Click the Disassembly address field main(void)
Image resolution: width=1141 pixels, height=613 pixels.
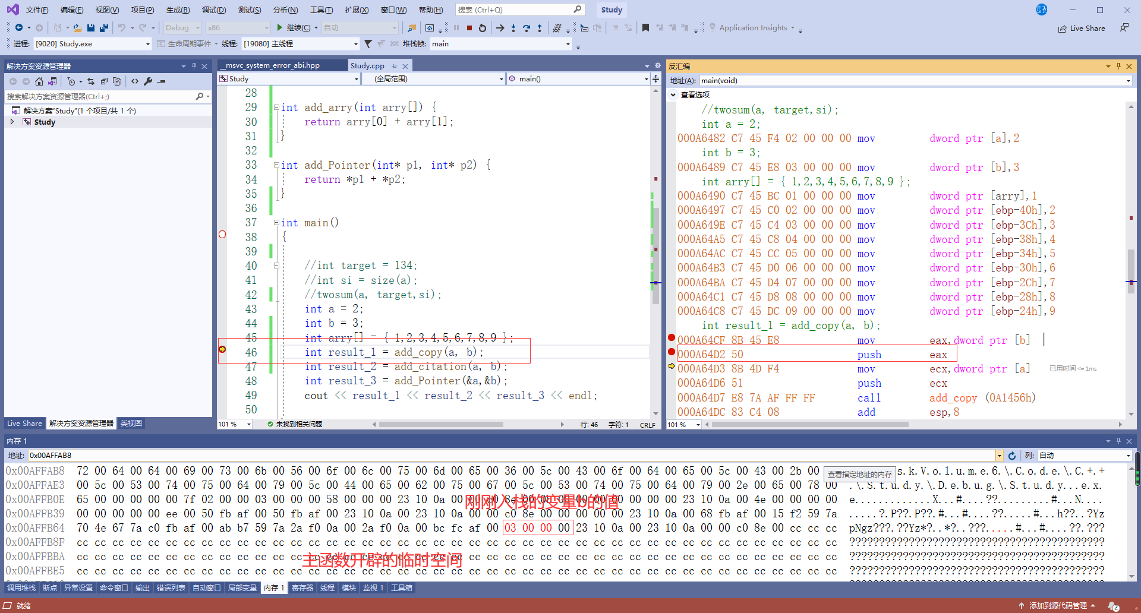click(x=915, y=81)
